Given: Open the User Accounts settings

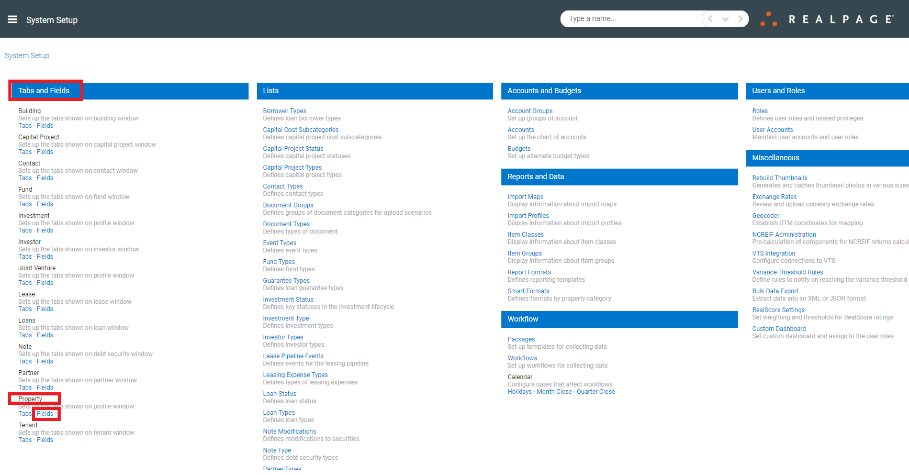Looking at the screenshot, I should (772, 129).
